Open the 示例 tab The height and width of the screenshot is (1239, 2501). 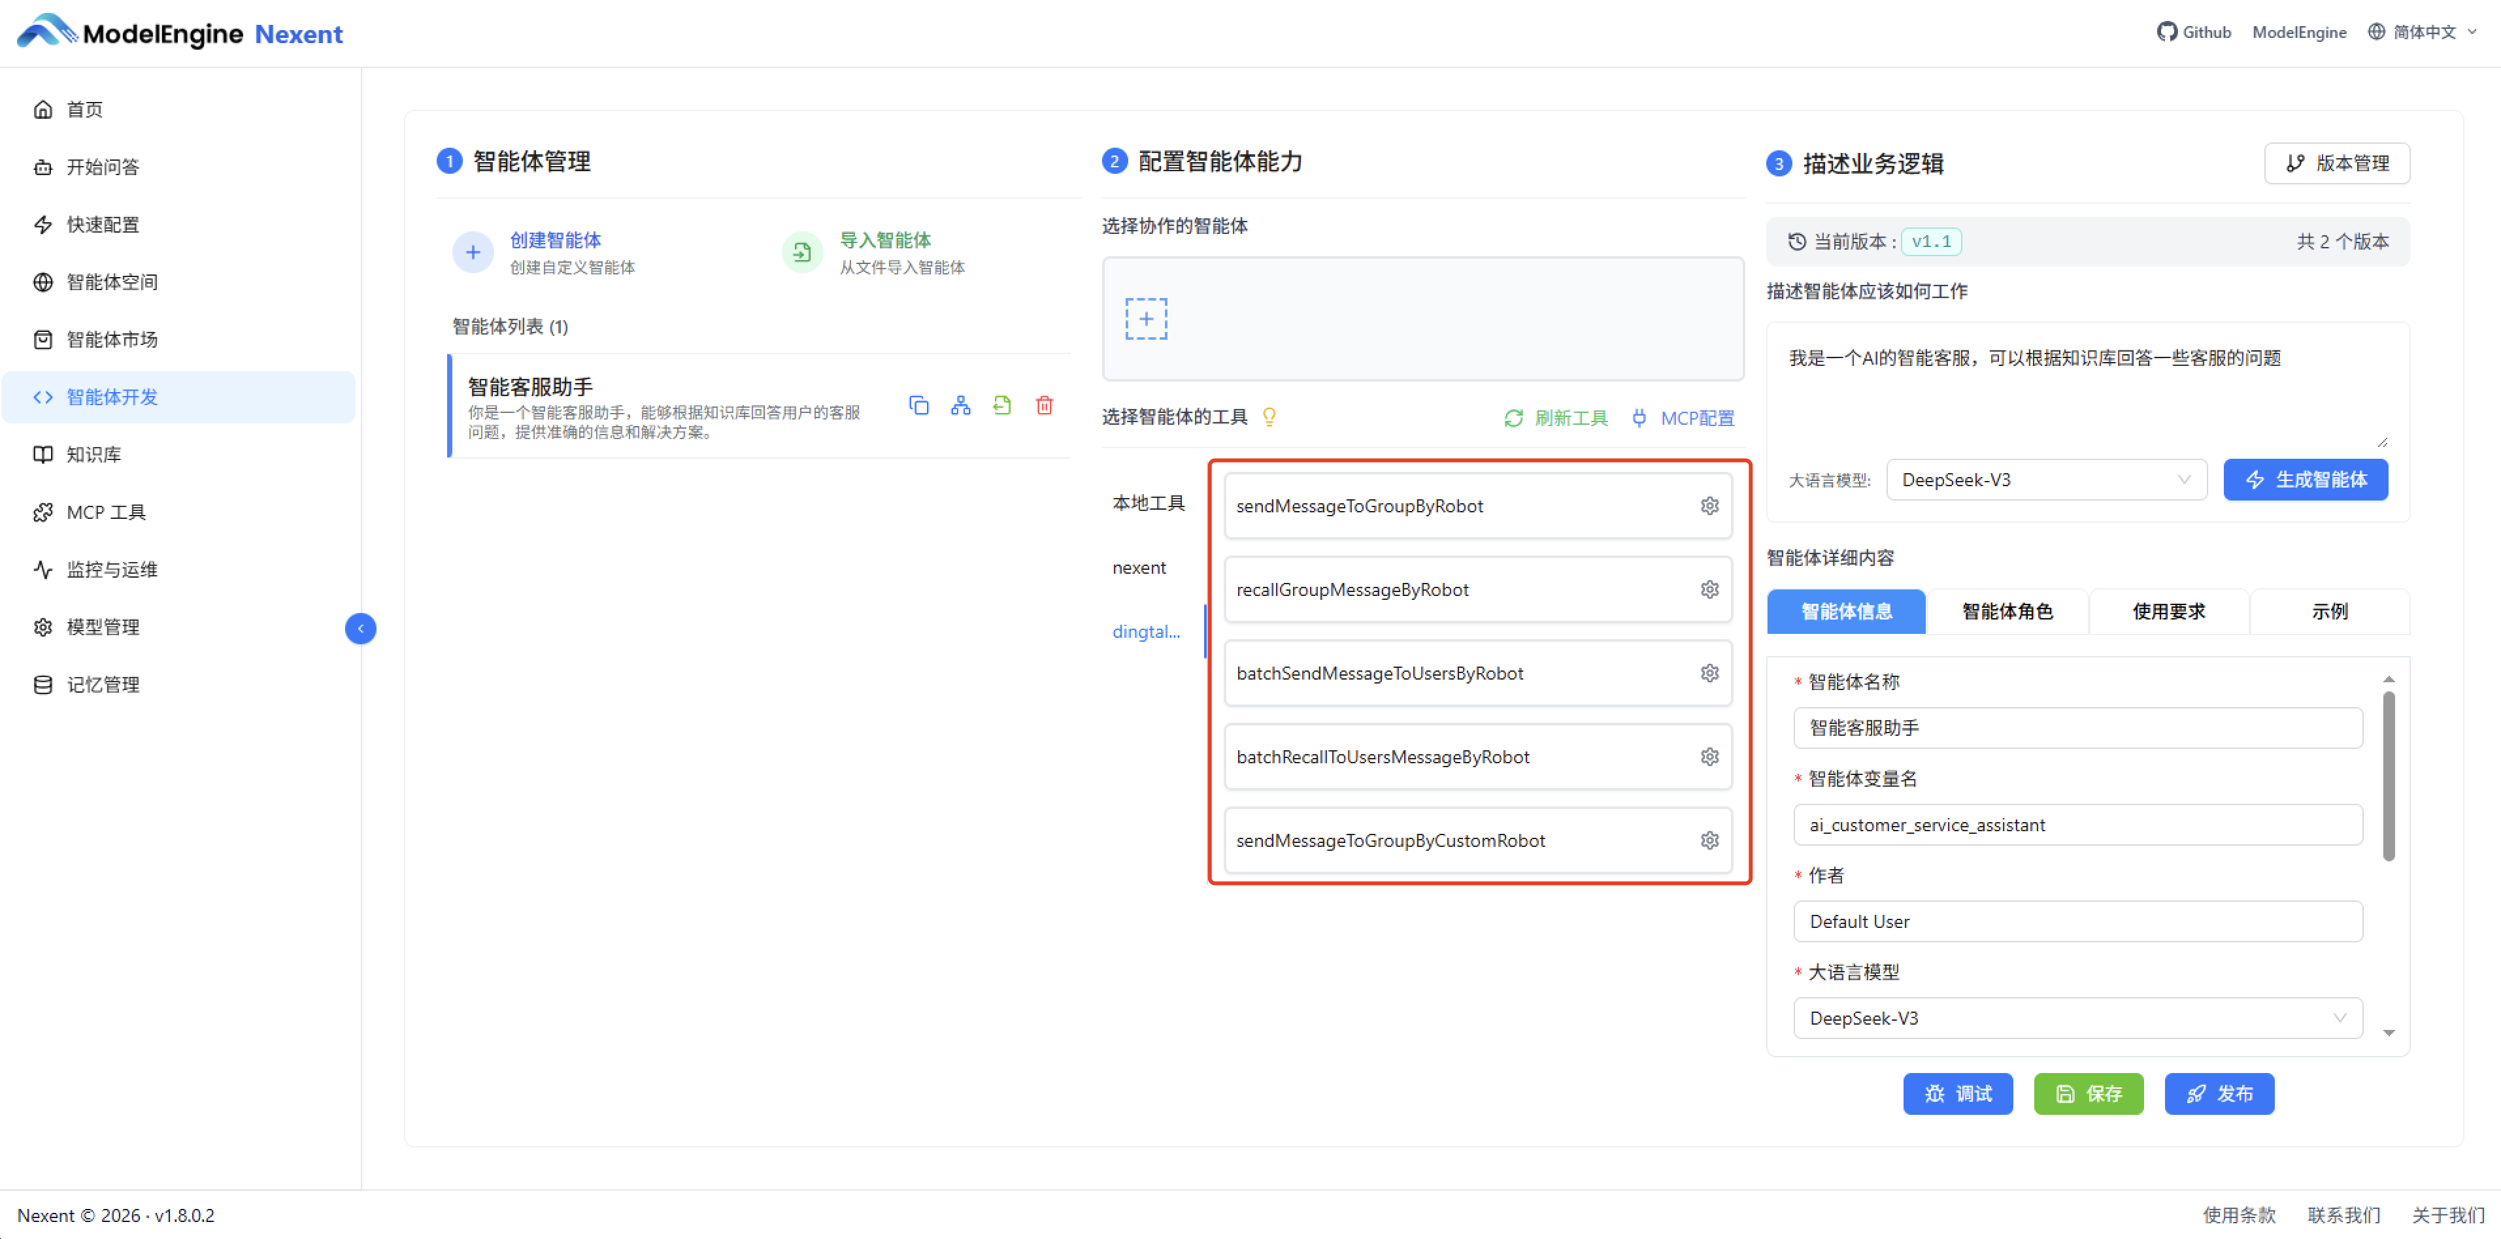tap(2329, 611)
